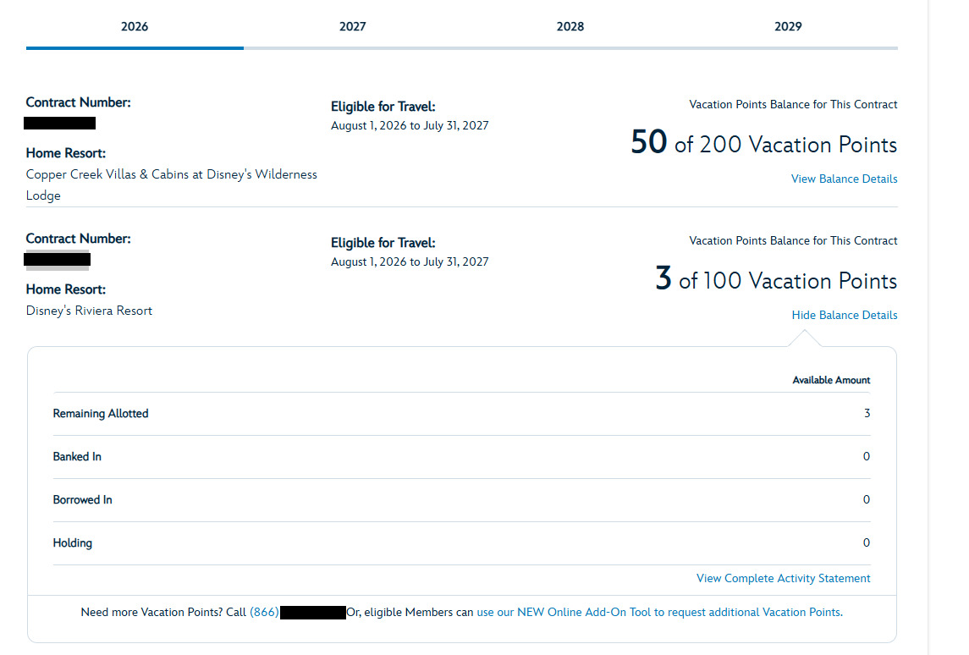Click the Remaining Allotted row label

click(101, 413)
